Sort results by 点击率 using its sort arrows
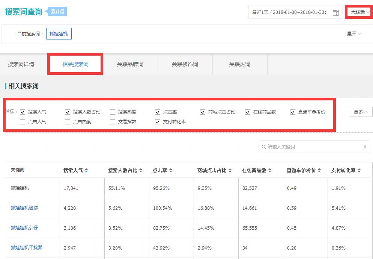 [x=171, y=170]
